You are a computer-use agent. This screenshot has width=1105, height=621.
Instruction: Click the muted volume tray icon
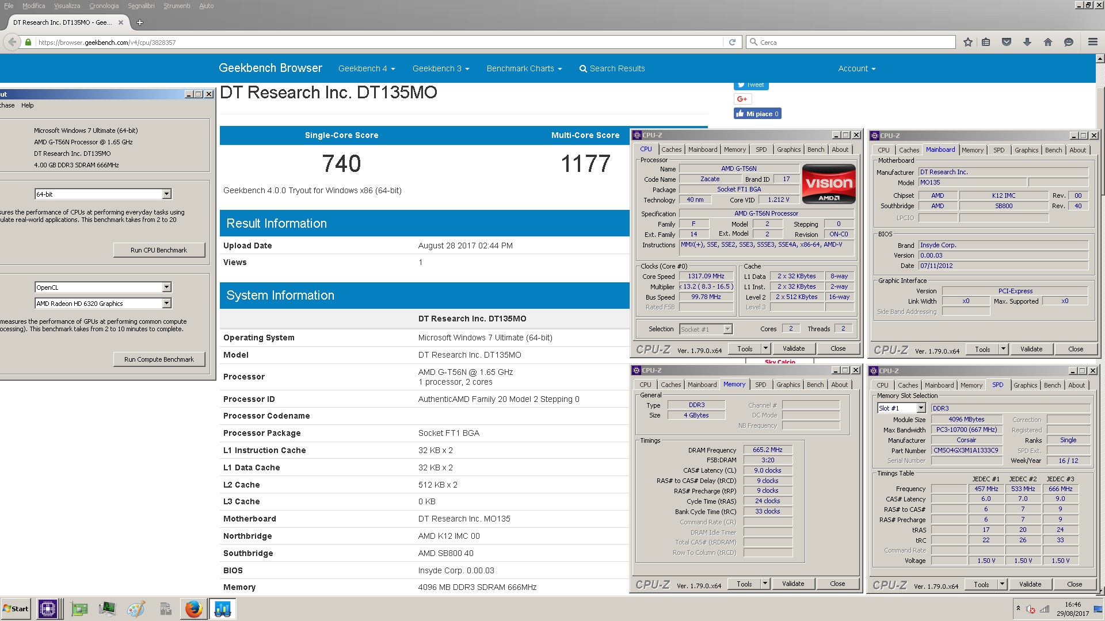pos(1031,609)
